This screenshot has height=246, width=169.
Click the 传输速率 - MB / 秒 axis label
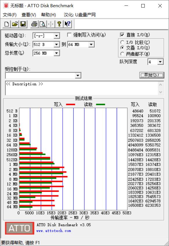click(x=70, y=217)
